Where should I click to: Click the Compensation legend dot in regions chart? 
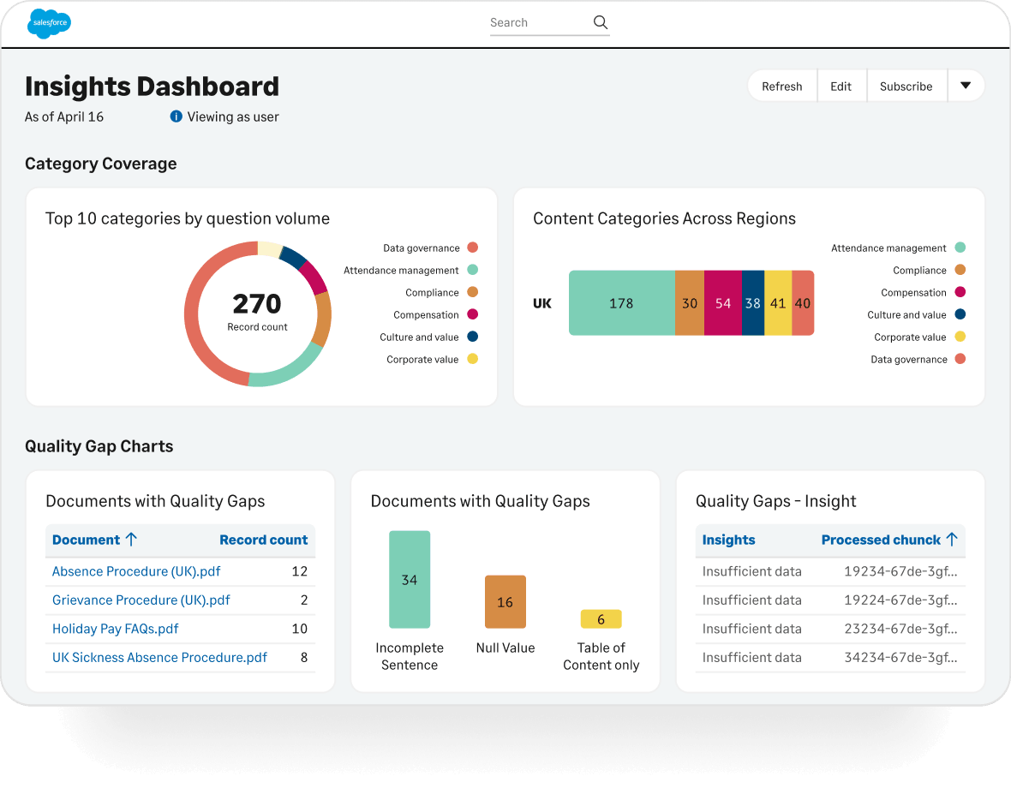(960, 292)
